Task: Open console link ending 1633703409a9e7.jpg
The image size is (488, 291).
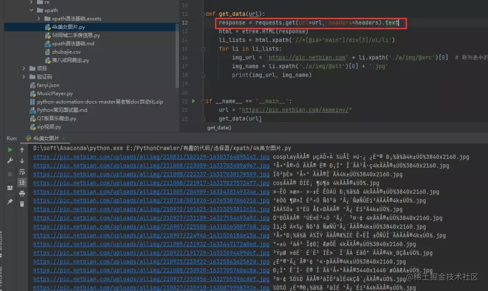Action: [x=151, y=166]
